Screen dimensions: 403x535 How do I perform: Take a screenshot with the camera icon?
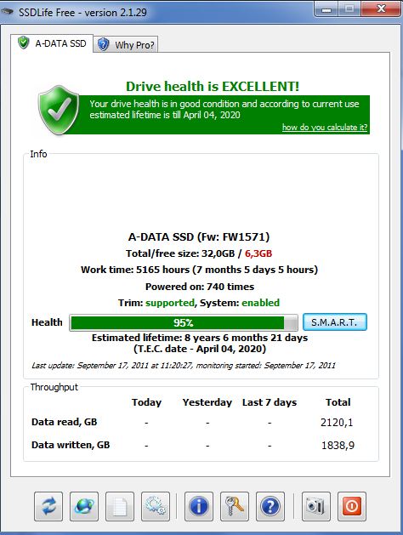[316, 506]
